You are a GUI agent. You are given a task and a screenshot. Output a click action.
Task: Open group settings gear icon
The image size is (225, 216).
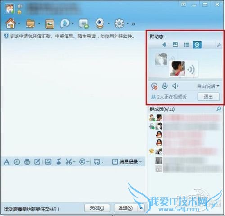pyautogui.click(x=119, y=23)
